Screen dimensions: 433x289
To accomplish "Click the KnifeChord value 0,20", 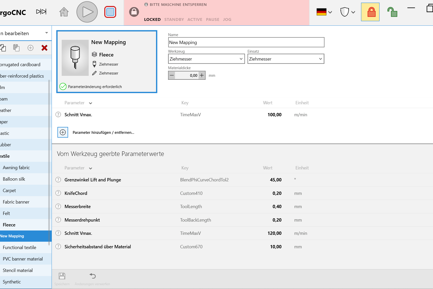I will 277,193.
